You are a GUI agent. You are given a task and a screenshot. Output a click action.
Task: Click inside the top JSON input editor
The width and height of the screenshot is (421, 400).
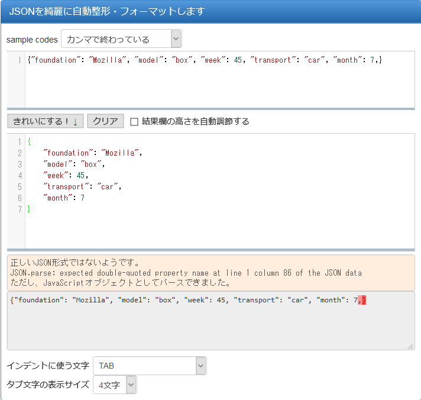click(x=219, y=83)
